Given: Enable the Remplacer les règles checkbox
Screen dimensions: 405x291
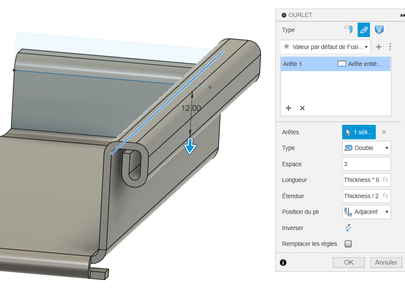Looking at the screenshot, I should [x=348, y=244].
